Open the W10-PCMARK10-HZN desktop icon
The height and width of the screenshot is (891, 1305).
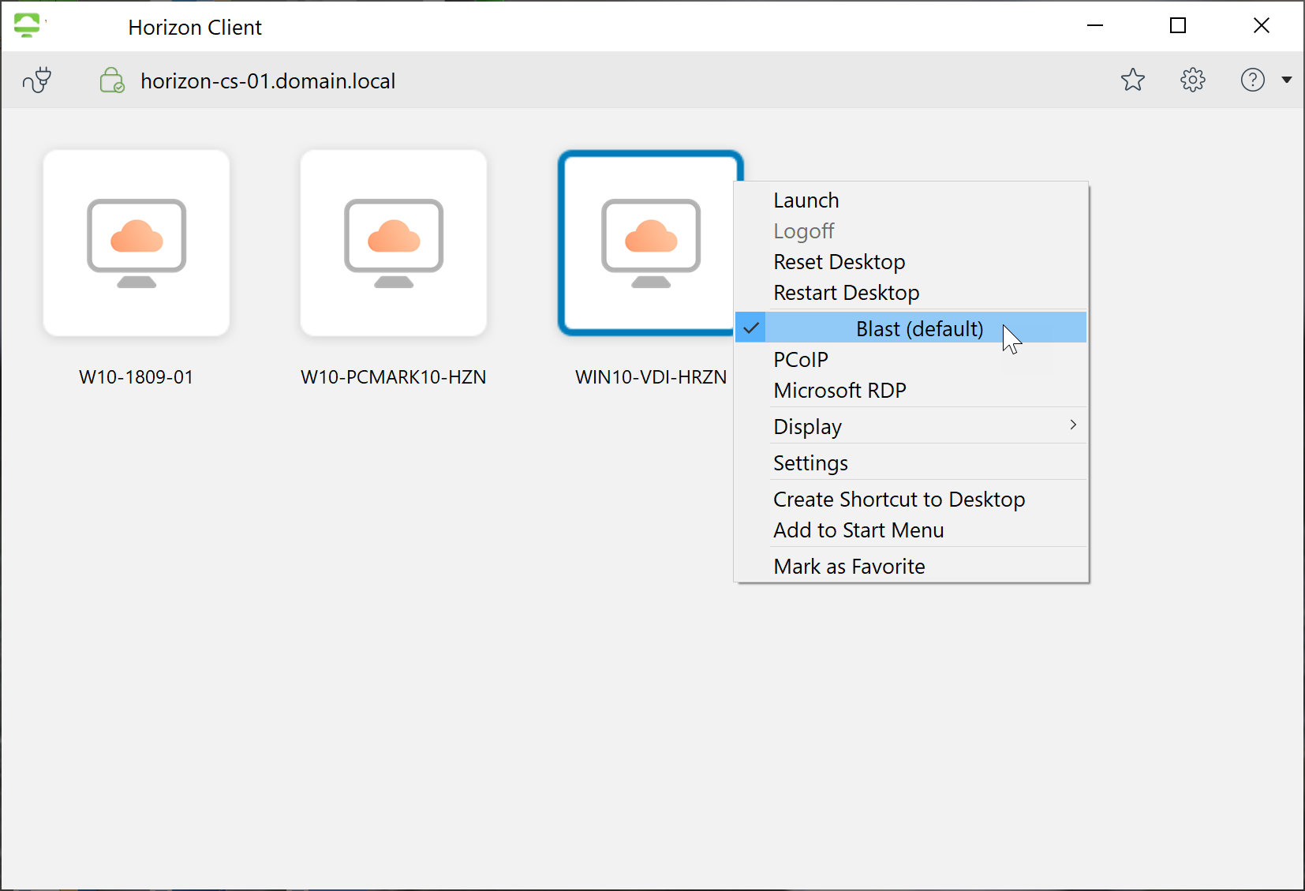click(x=393, y=242)
